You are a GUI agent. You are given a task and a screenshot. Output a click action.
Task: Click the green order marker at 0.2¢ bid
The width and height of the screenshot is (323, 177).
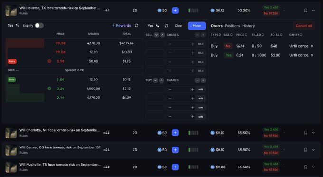[x=49, y=88]
